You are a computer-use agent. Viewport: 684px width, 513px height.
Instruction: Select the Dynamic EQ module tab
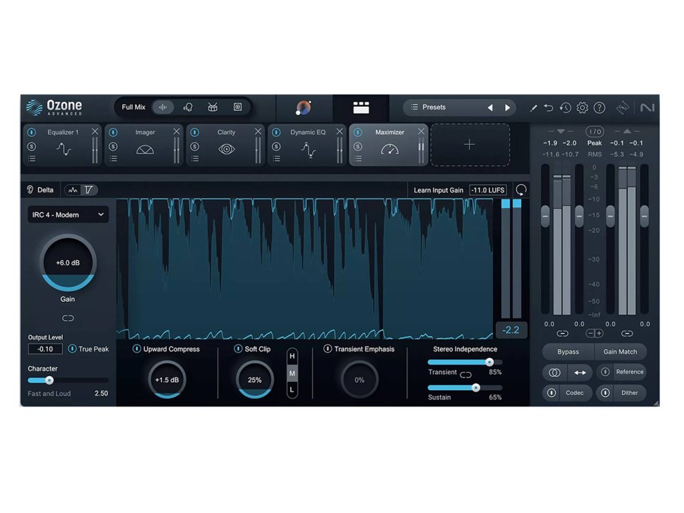308,146
